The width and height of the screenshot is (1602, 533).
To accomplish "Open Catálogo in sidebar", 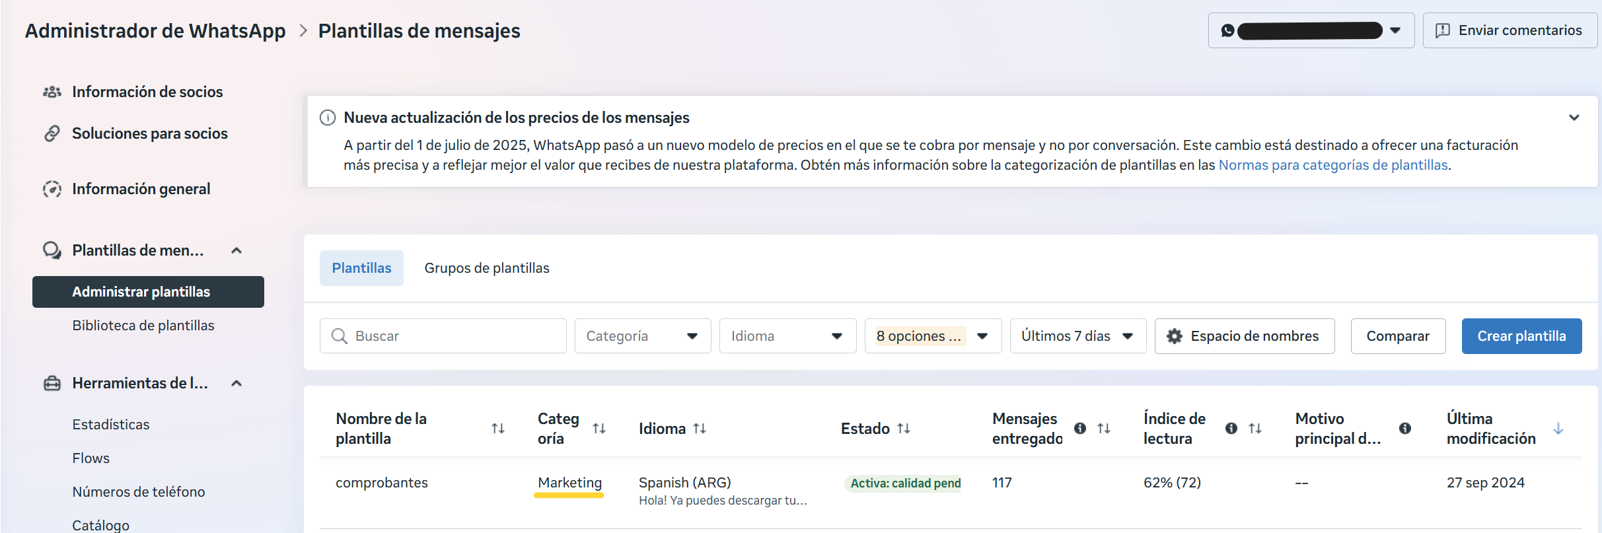I will click(x=101, y=525).
